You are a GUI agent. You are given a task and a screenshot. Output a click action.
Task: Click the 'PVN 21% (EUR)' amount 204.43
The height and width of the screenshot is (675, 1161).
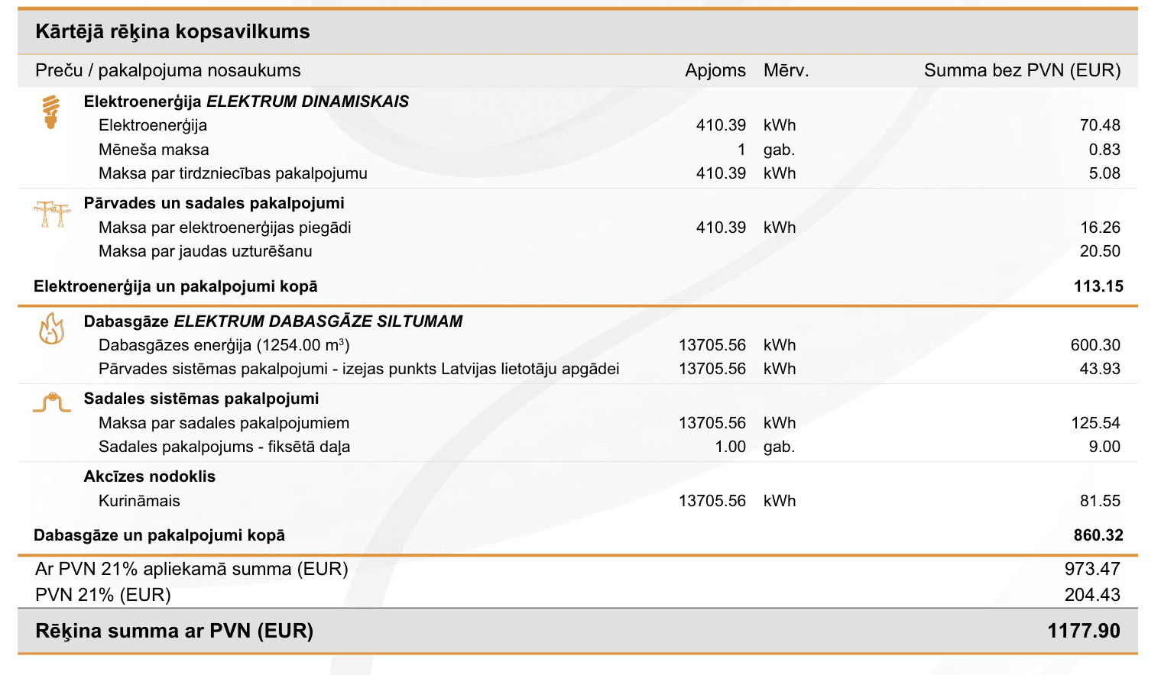tap(1092, 595)
